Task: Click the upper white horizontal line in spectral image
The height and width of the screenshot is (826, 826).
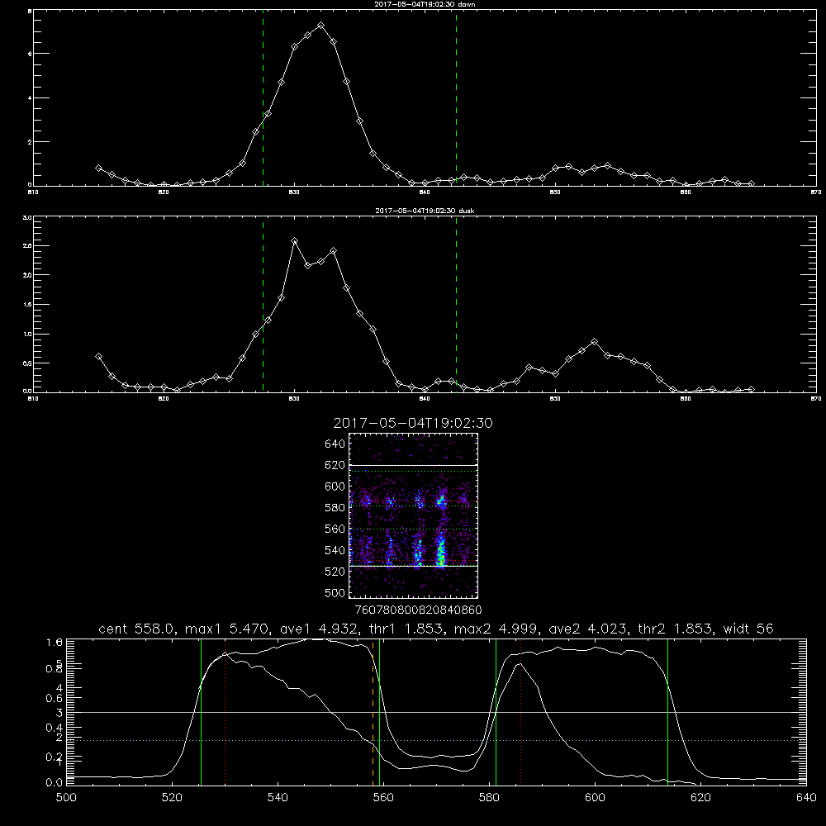Action: (414, 465)
